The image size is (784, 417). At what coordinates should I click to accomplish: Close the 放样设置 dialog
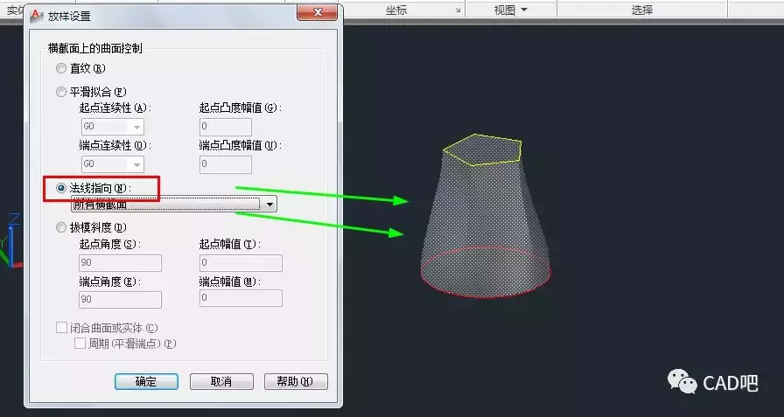tap(317, 12)
